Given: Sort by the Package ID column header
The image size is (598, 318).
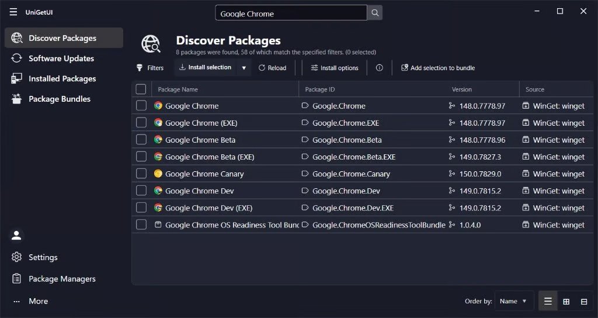Looking at the screenshot, I should click(x=319, y=89).
